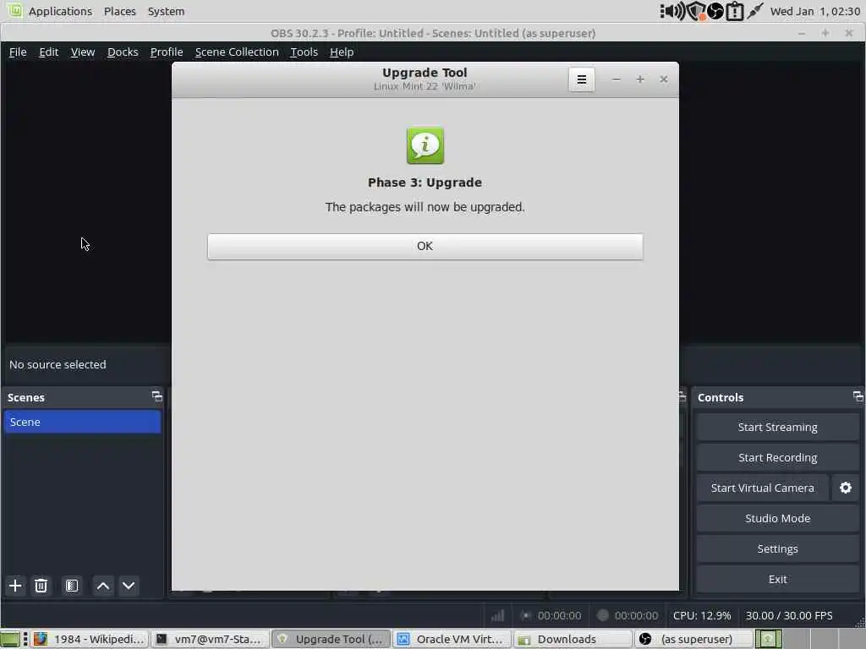866x649 pixels.
Task: Click the network signal bars status icon
Action: click(x=497, y=615)
